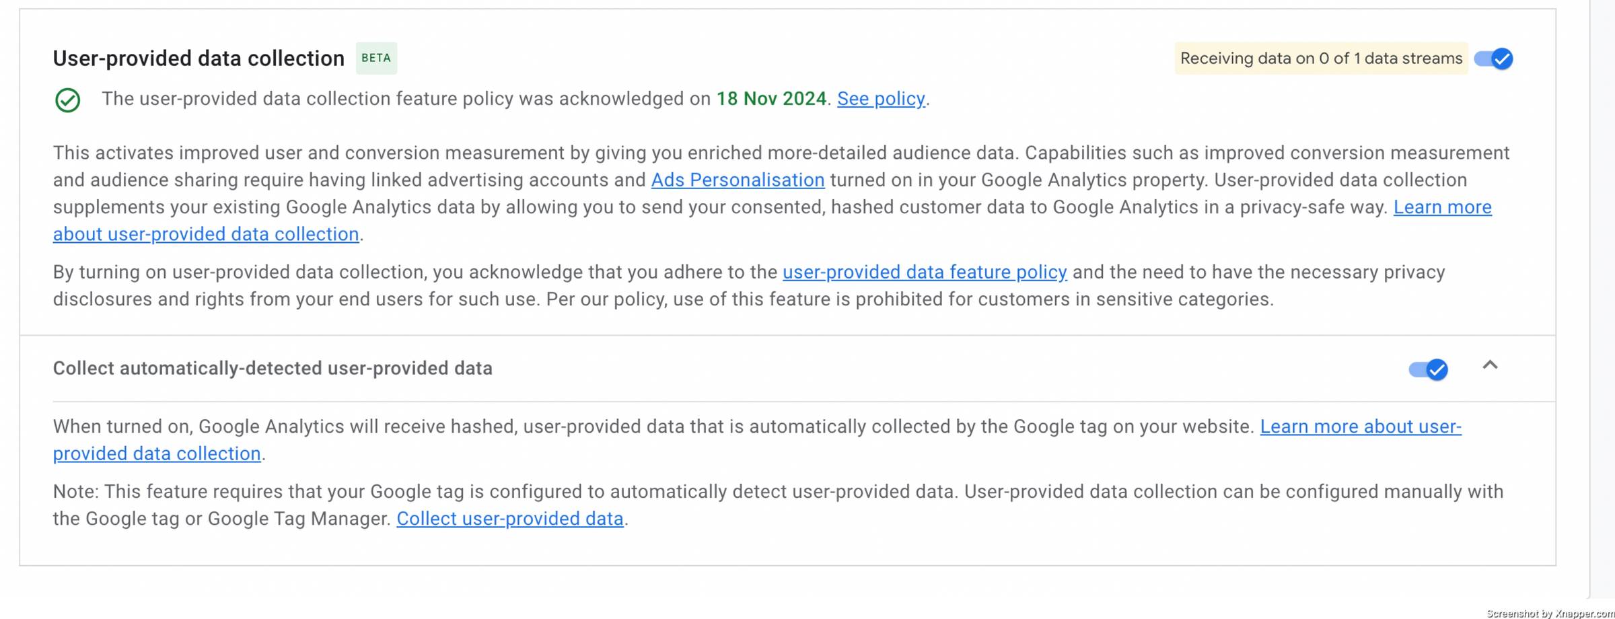
Task: Click the BETA badge beside the heading
Action: pyautogui.click(x=376, y=58)
